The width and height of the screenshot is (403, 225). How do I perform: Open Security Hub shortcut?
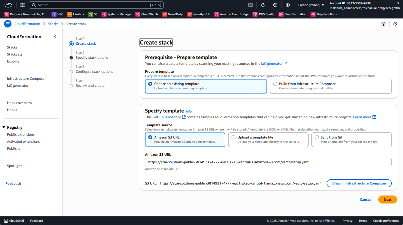(199, 14)
